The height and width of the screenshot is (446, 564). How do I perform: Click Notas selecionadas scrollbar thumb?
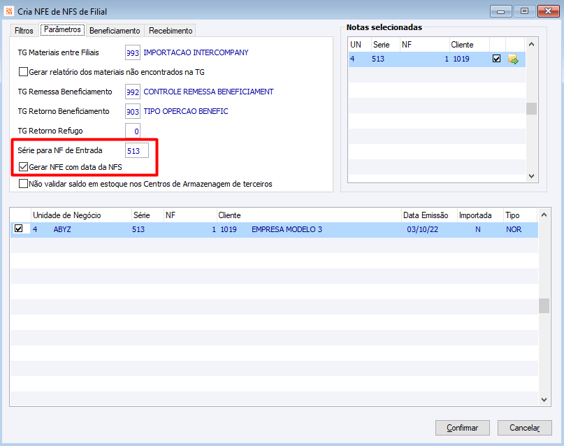(x=531, y=108)
